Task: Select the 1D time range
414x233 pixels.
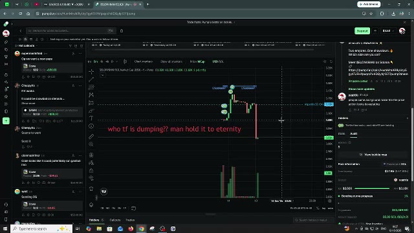Action: coord(102,208)
